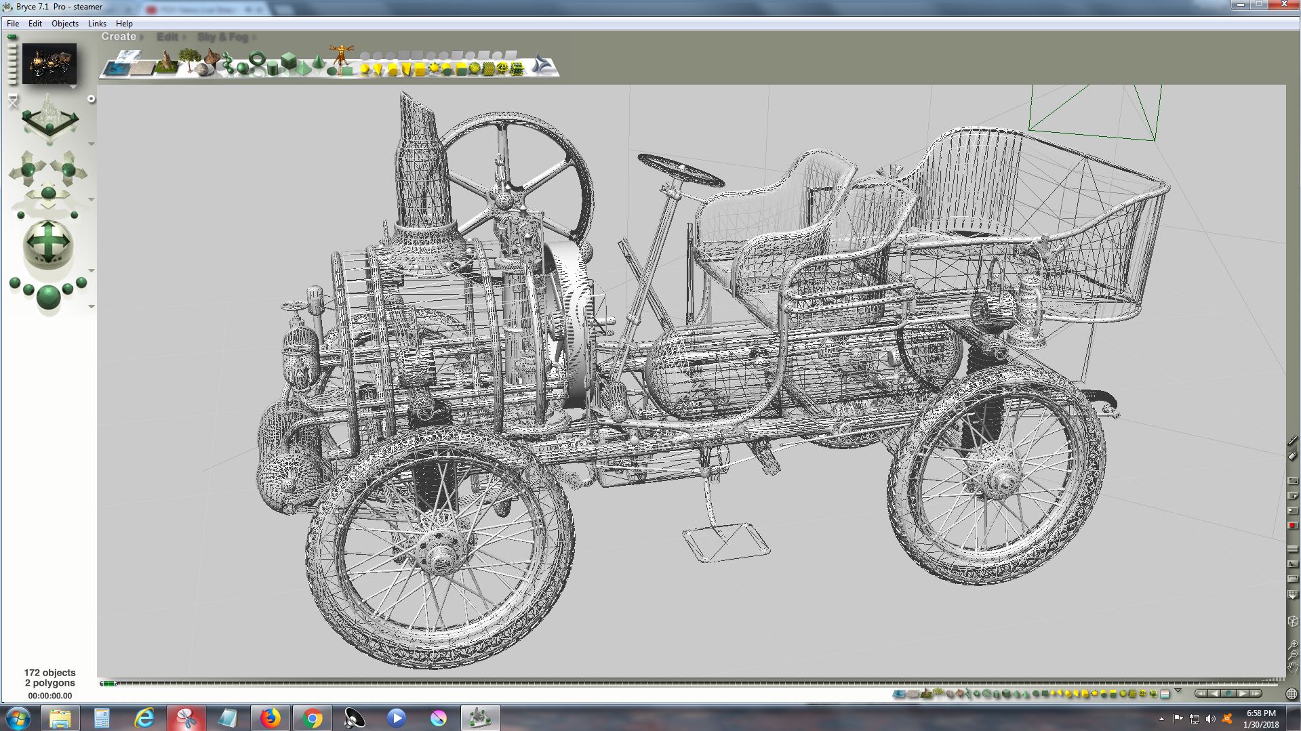Create a green cube primitive in top palette
This screenshot has height=731, width=1301.
click(x=289, y=60)
